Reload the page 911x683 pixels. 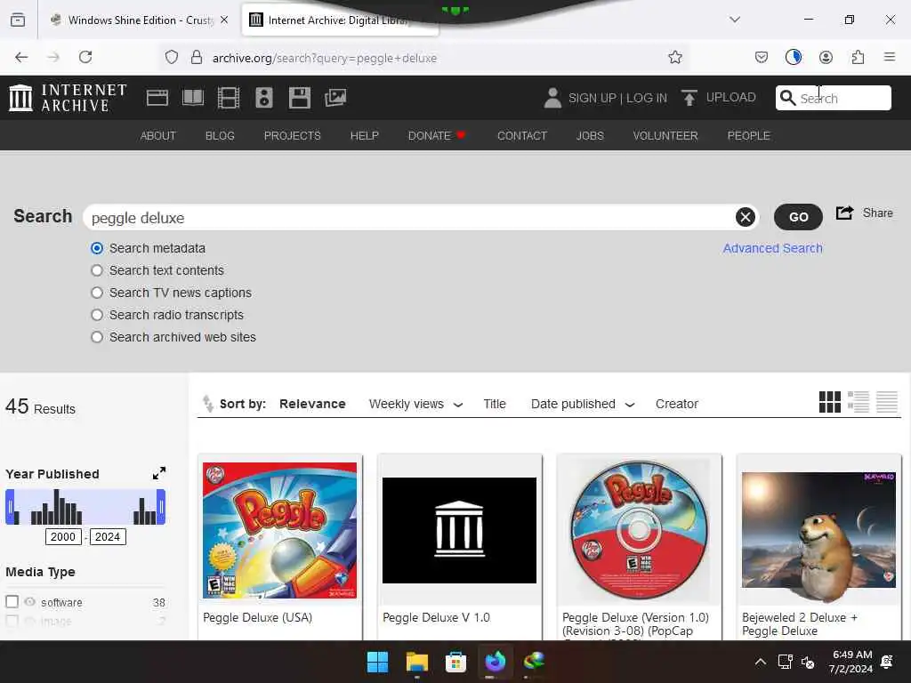[x=85, y=57]
